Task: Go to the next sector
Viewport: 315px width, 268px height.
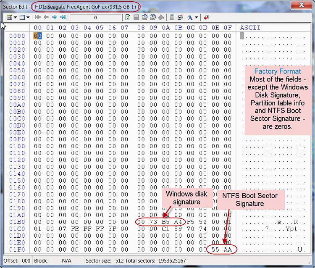Action: (54, 17)
